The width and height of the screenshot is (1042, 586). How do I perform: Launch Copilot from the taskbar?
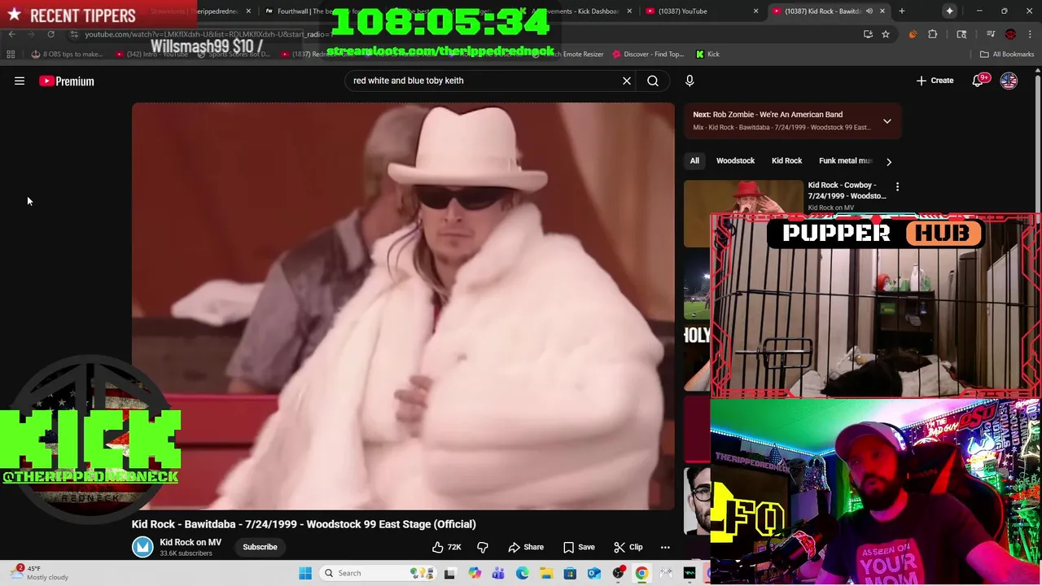475,573
